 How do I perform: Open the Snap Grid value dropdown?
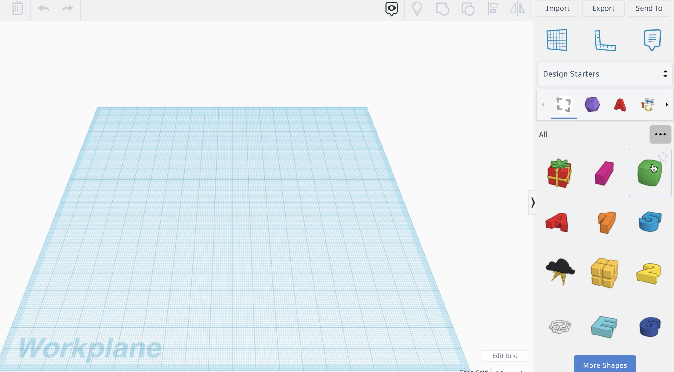(510, 370)
